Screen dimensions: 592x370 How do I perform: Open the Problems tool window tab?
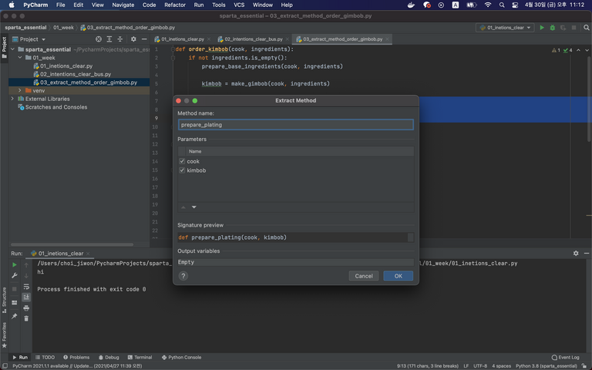pyautogui.click(x=76, y=357)
